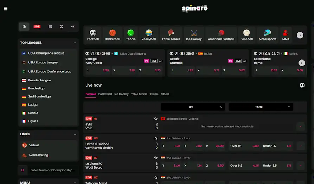Screen dimensions: 314x184
Task: Open statistics icon for Senegal match
Action: click(x=161, y=61)
